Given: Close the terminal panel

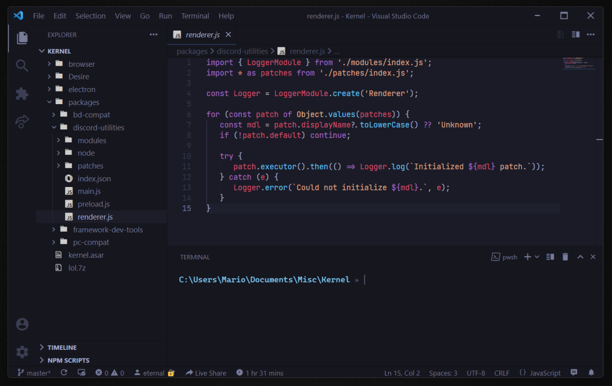Looking at the screenshot, I should tap(593, 257).
